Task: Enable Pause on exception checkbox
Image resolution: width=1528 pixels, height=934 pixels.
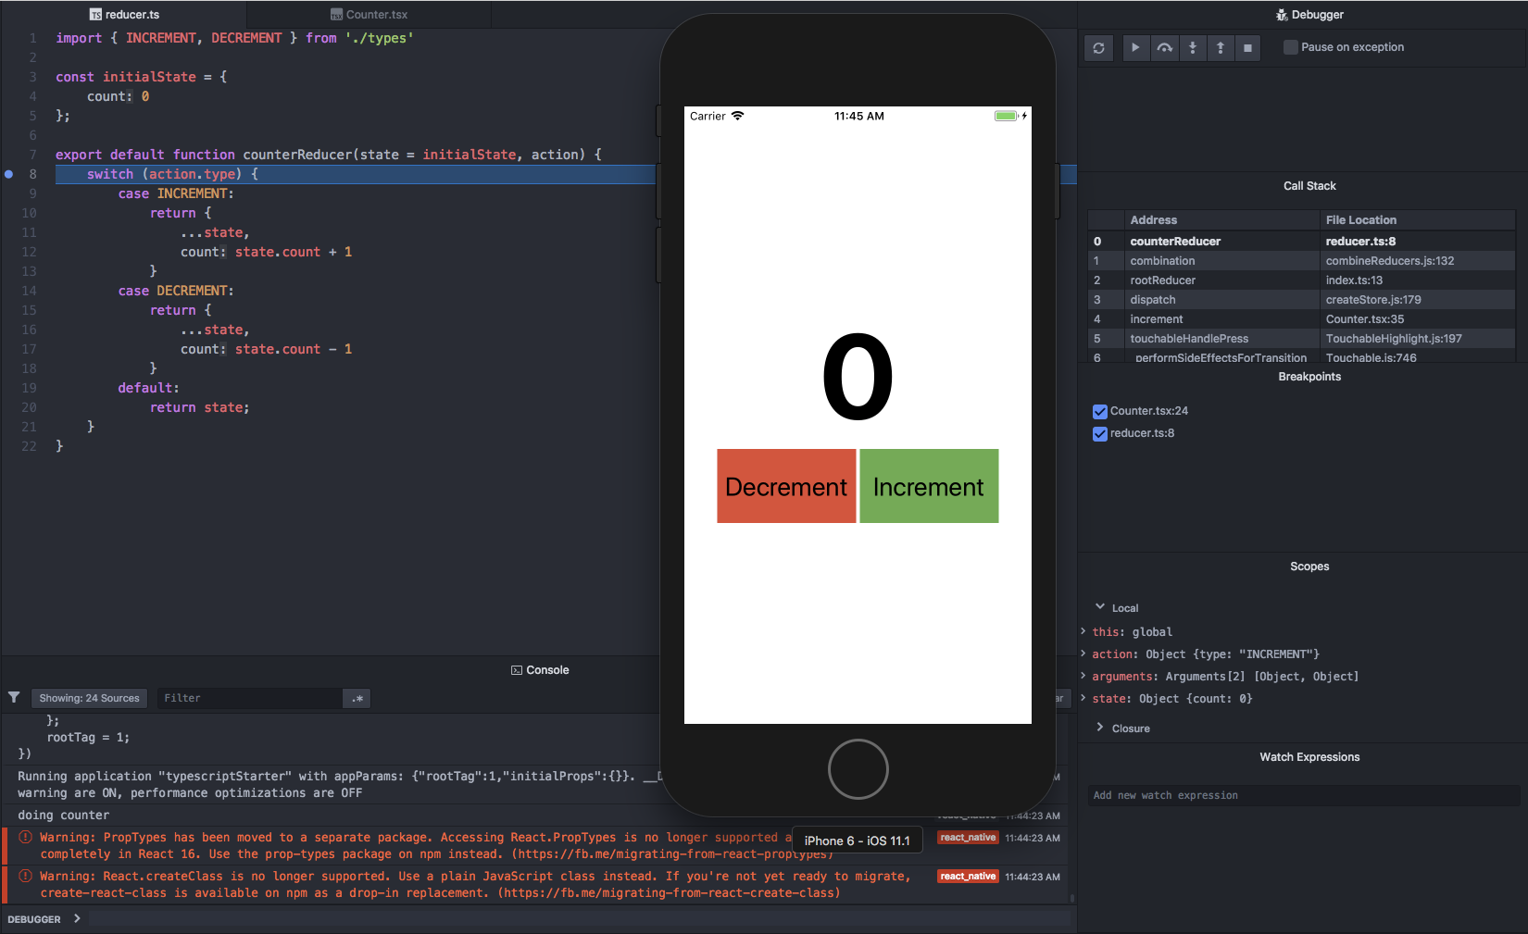Action: tap(1290, 47)
